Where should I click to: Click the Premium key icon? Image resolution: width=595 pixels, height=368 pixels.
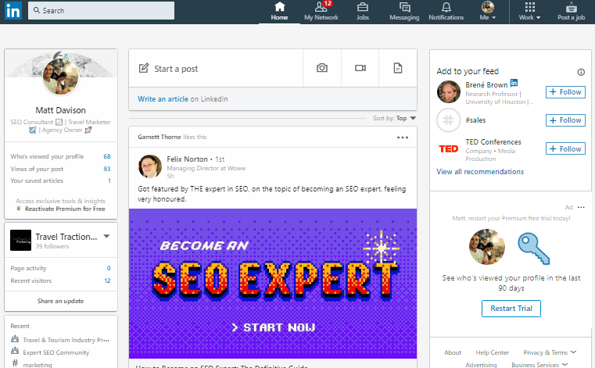534,248
